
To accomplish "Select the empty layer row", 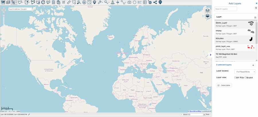I will pyautogui.click(x=235, y=32).
